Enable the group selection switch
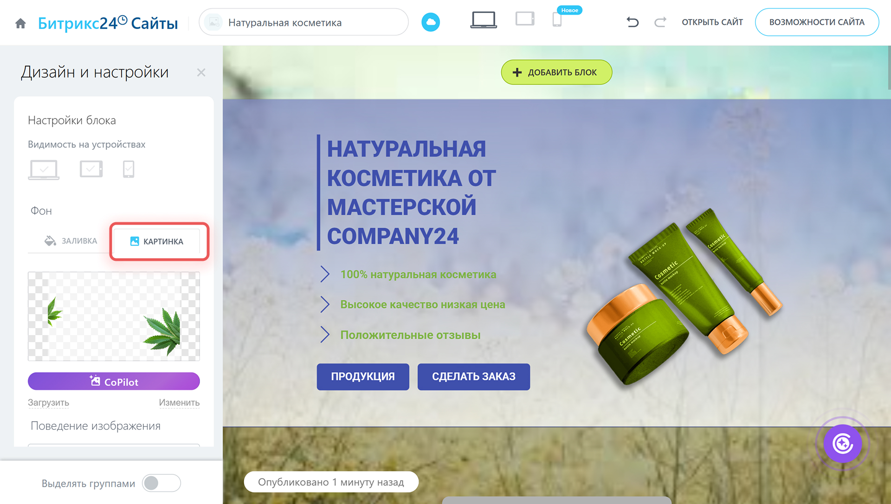Image resolution: width=891 pixels, height=504 pixels. coord(161,483)
